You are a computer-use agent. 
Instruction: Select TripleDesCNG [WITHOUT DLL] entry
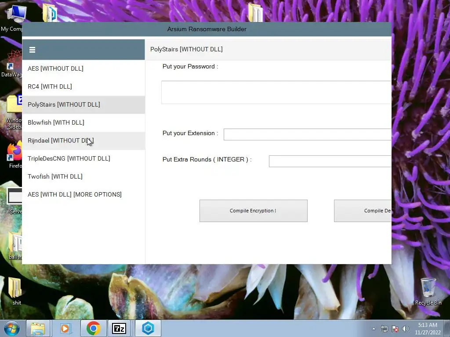pyautogui.click(x=83, y=158)
